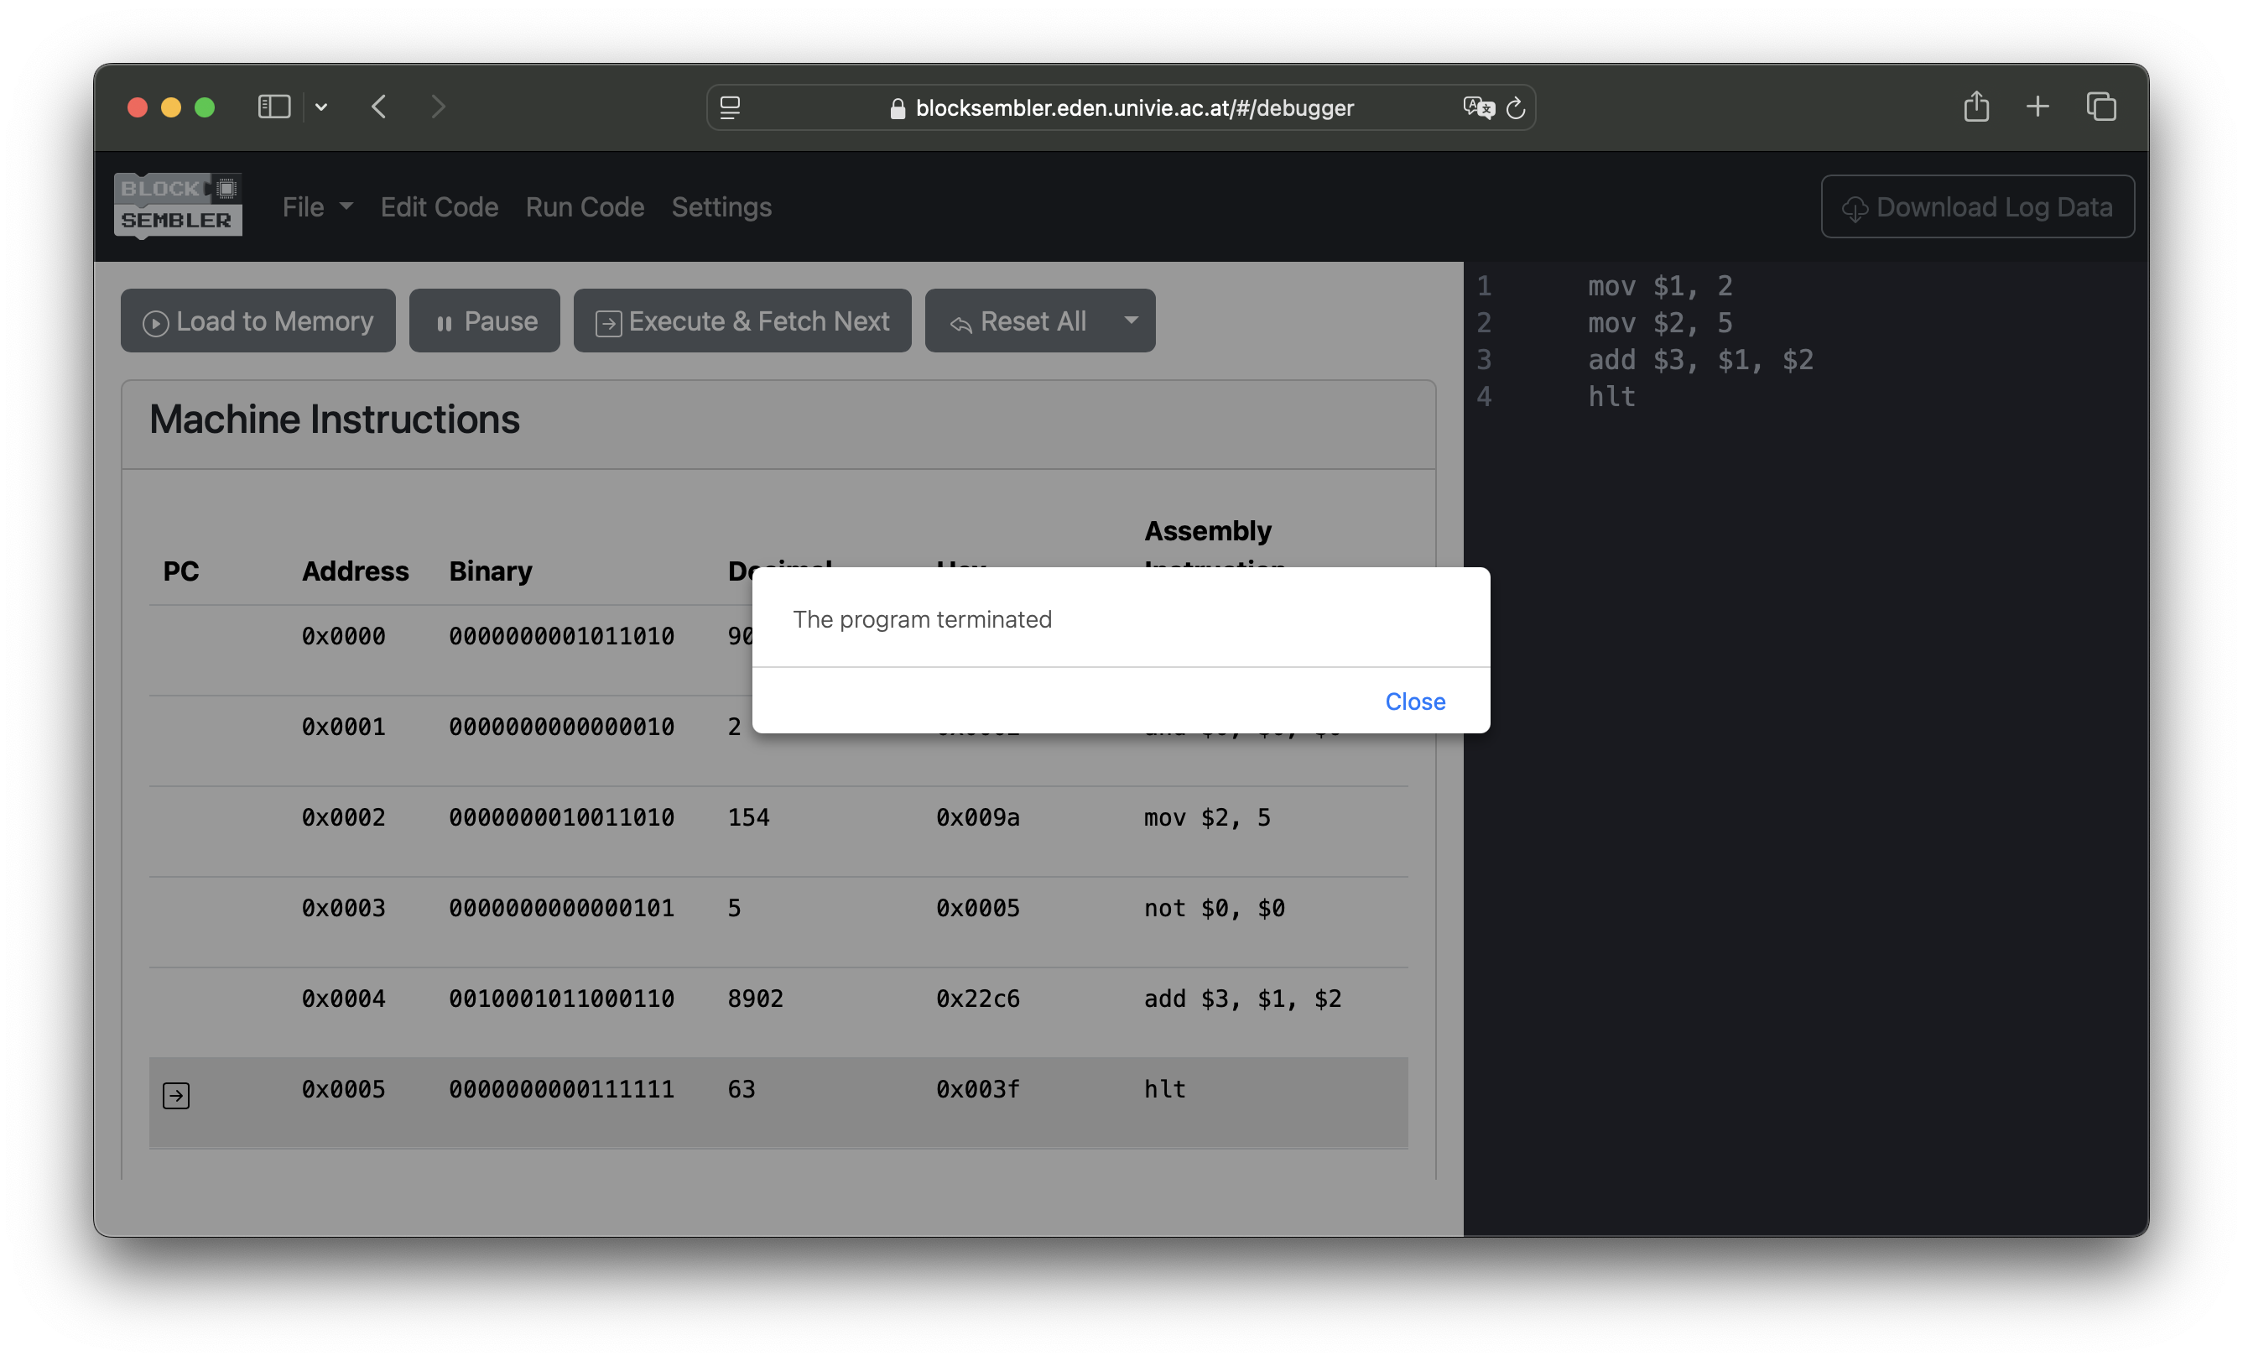Click the translate page icon
This screenshot has width=2243, height=1361.
pos(1477,107)
